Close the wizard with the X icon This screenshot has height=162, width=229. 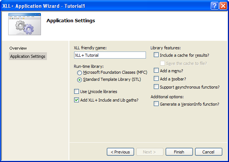tap(223, 6)
